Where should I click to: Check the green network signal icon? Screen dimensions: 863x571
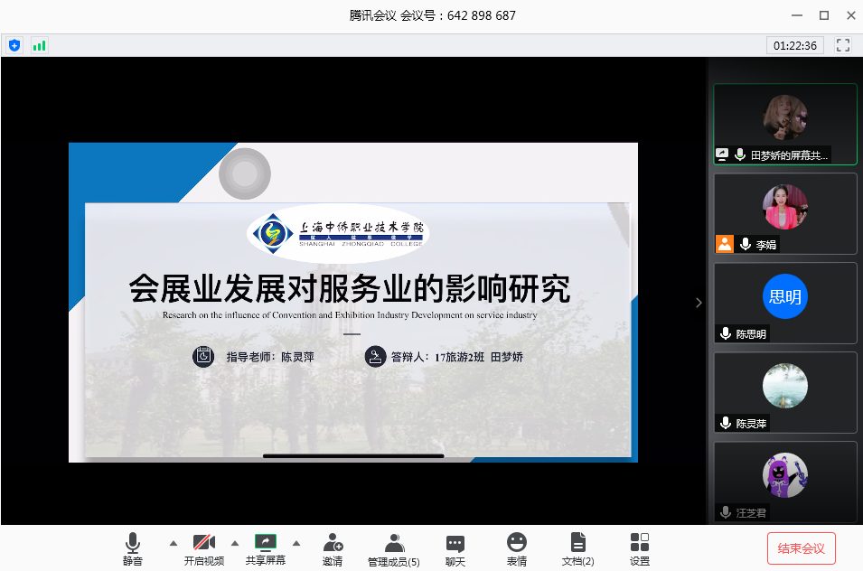pyautogui.click(x=39, y=45)
